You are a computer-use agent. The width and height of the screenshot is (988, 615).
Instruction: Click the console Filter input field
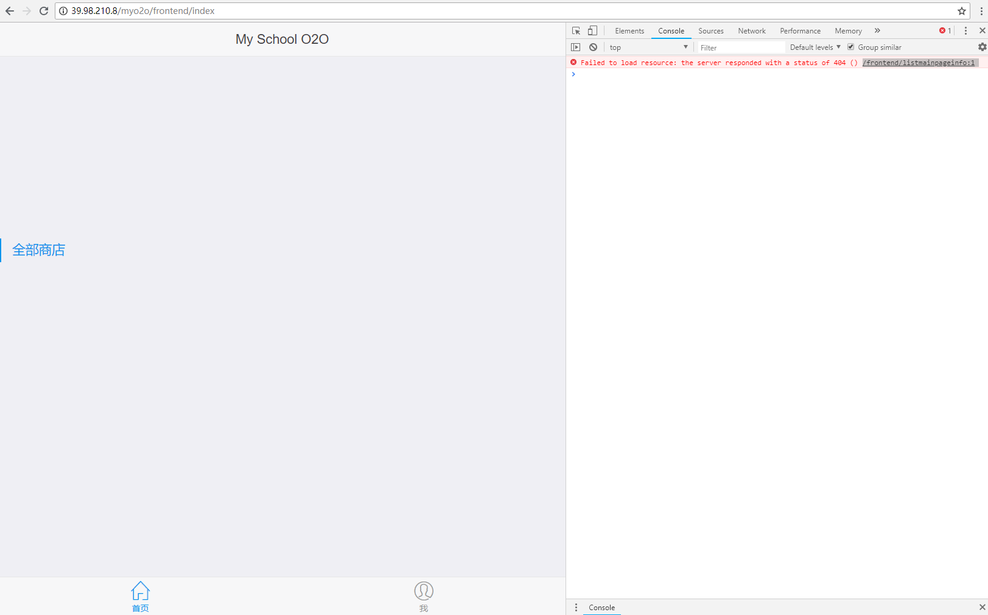point(741,47)
